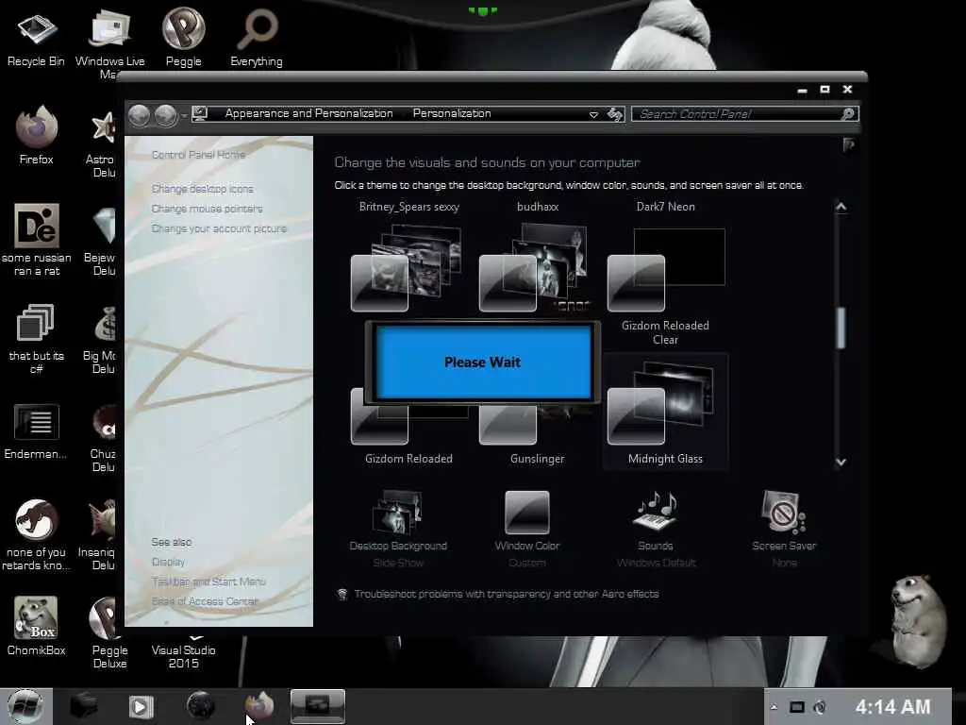Open Control Panel Home link
The image size is (966, 725).
(198, 155)
